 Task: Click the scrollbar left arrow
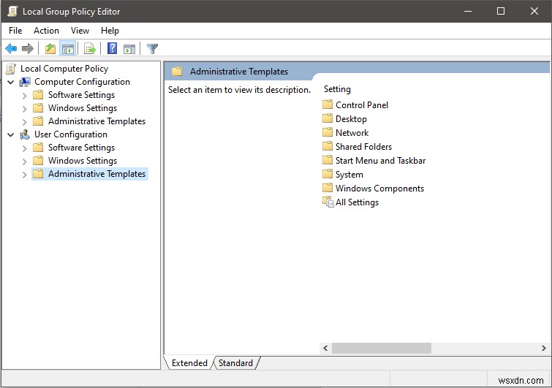tap(325, 349)
